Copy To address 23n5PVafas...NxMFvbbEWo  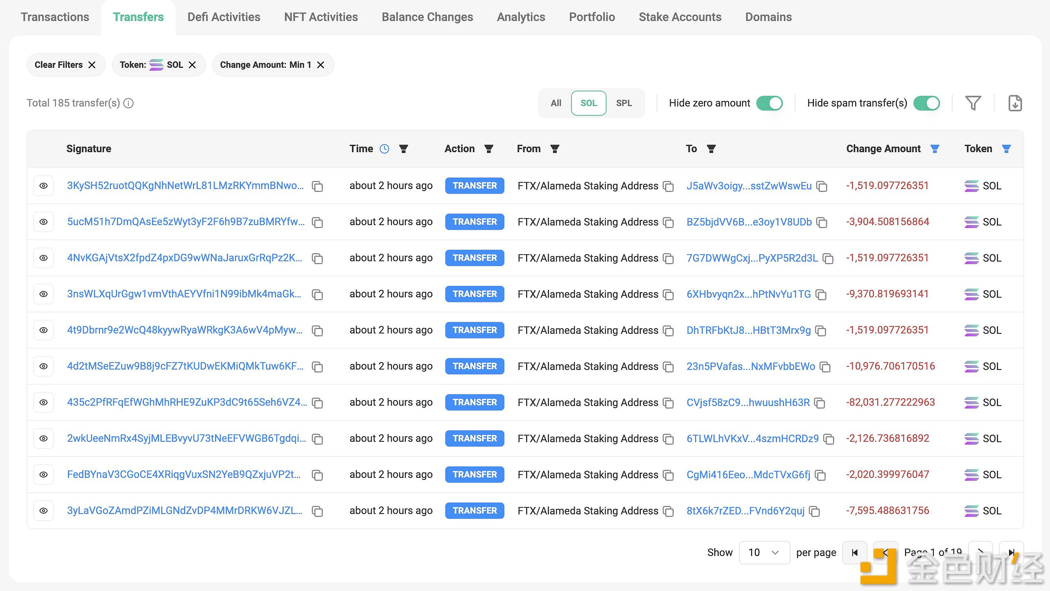coord(825,367)
